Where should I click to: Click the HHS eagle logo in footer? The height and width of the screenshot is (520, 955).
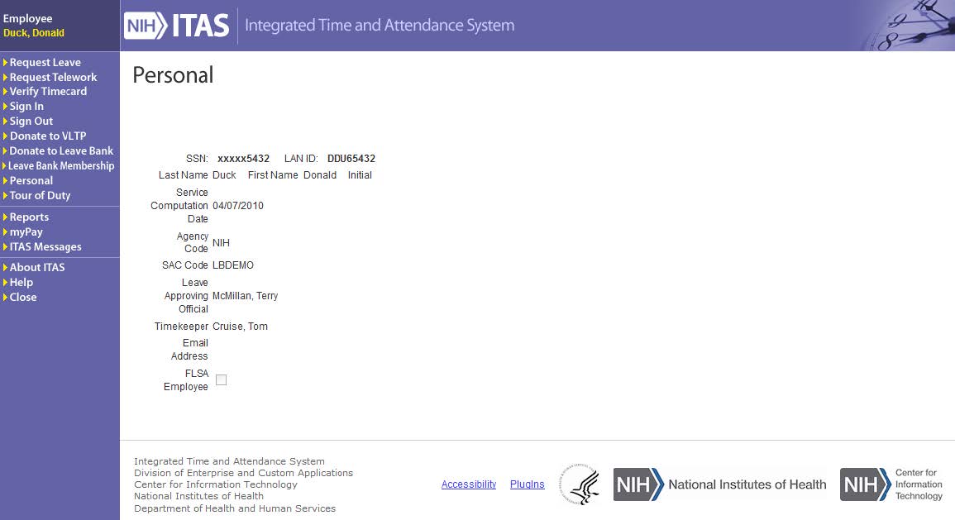(580, 484)
